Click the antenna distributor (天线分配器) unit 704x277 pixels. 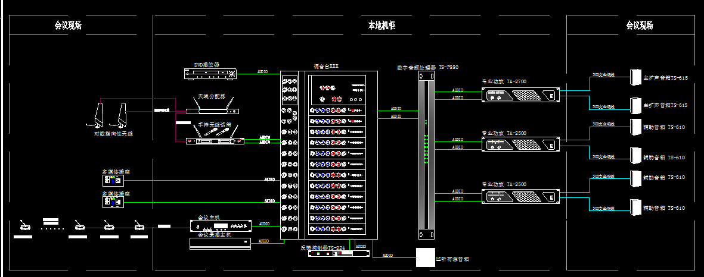(213, 111)
